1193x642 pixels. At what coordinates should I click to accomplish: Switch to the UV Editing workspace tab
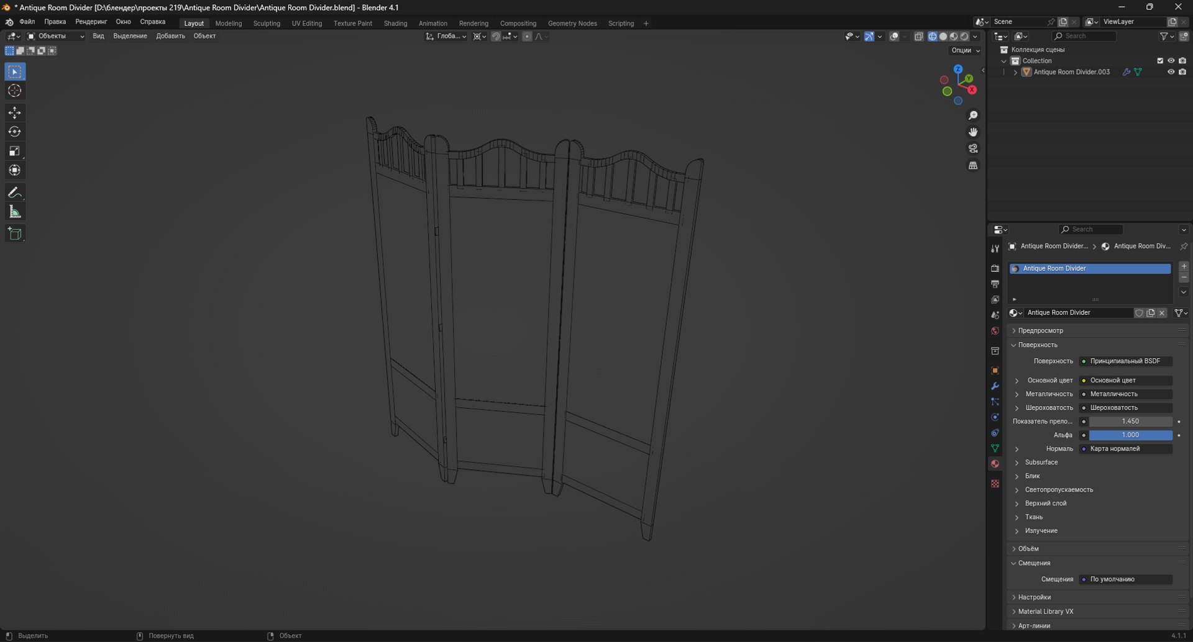[x=307, y=24]
